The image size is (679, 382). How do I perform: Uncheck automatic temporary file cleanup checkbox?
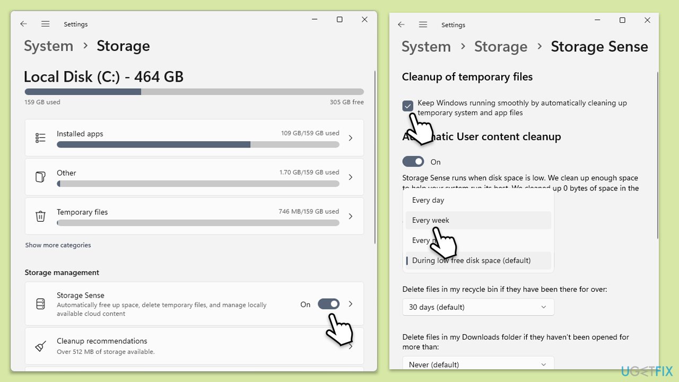point(407,106)
